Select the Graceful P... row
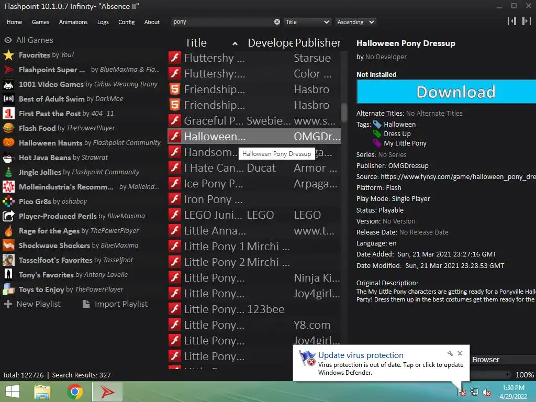This screenshot has width=536, height=402. (254, 121)
